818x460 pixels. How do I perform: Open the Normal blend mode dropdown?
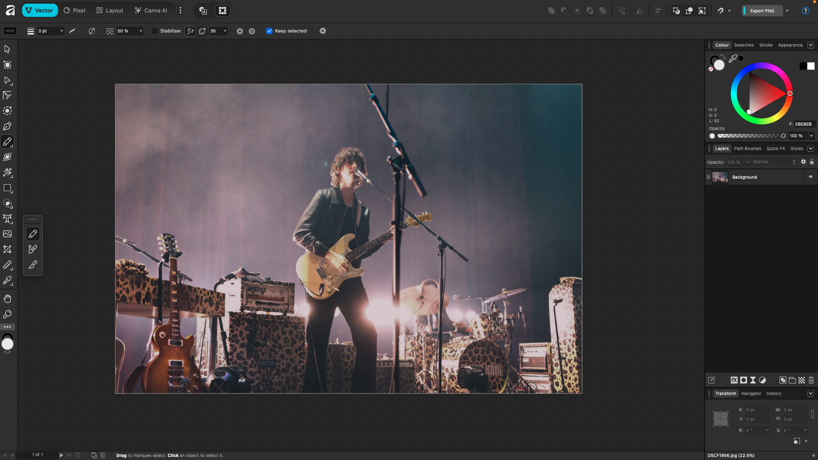774,162
